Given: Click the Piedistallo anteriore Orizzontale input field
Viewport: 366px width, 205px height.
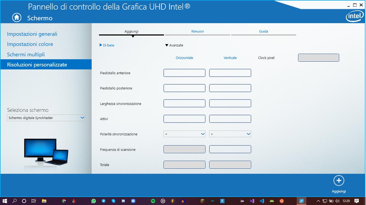Looking at the screenshot, I should 184,73.
